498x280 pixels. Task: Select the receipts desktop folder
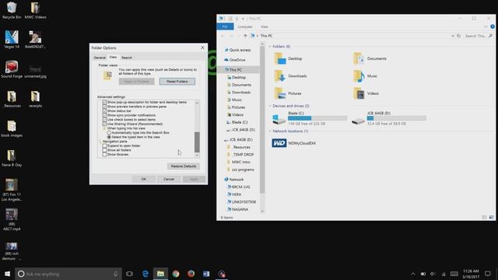pos(35,99)
